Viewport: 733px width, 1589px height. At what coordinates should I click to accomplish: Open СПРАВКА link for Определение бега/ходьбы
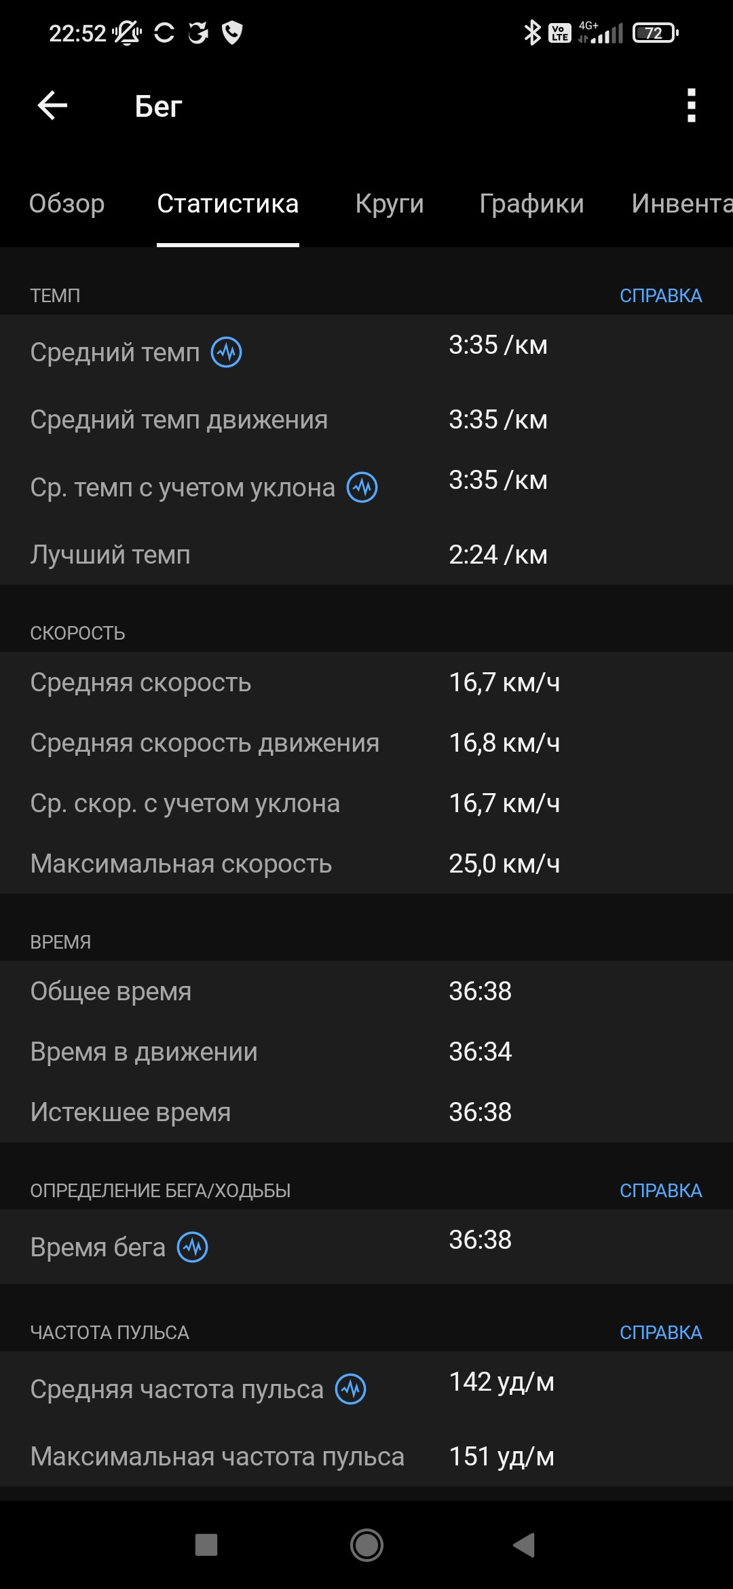pyautogui.click(x=660, y=1191)
